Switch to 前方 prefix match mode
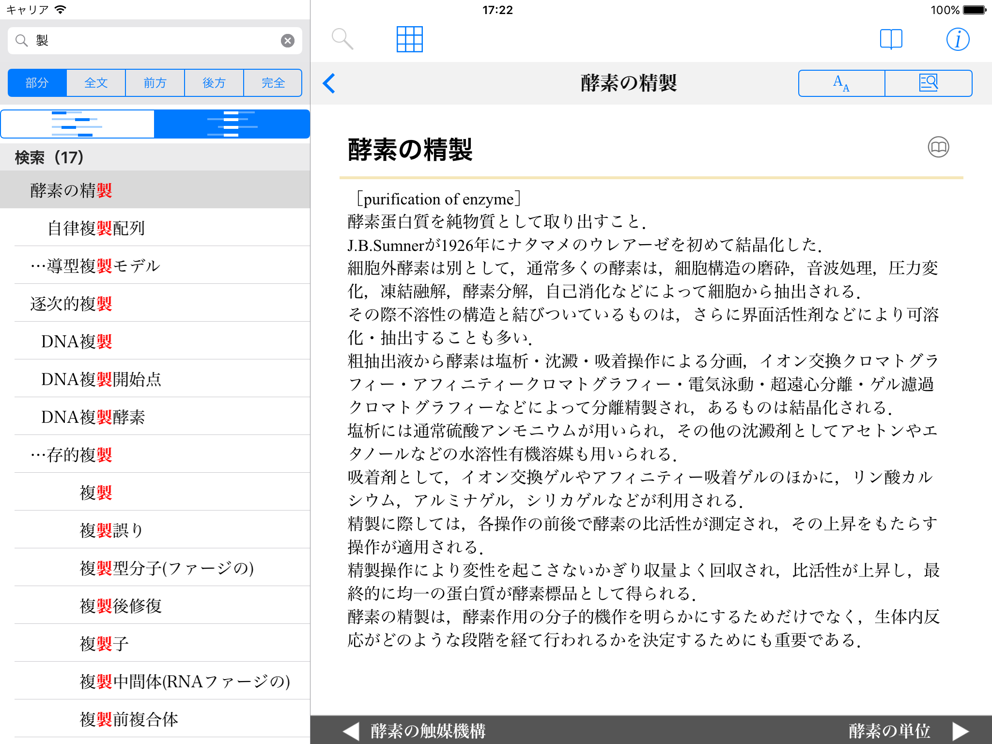 155,83
